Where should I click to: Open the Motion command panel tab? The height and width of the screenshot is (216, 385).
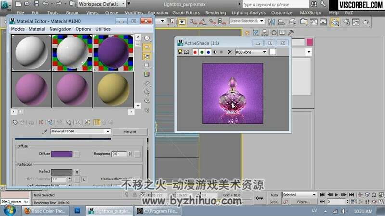pyautogui.click(x=274, y=33)
